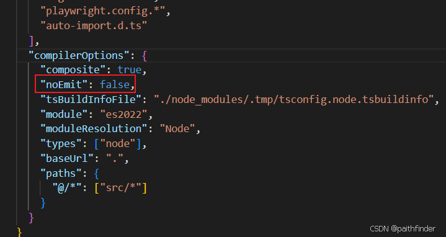Click the opening brace after compilerOptions
The height and width of the screenshot is (237, 446).
point(144,55)
